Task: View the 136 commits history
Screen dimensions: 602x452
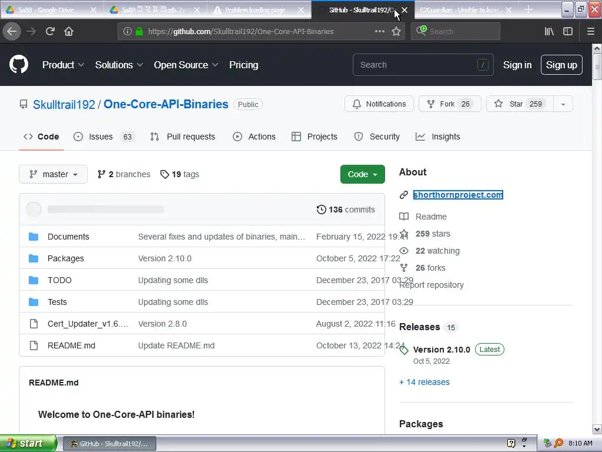Action: point(346,210)
